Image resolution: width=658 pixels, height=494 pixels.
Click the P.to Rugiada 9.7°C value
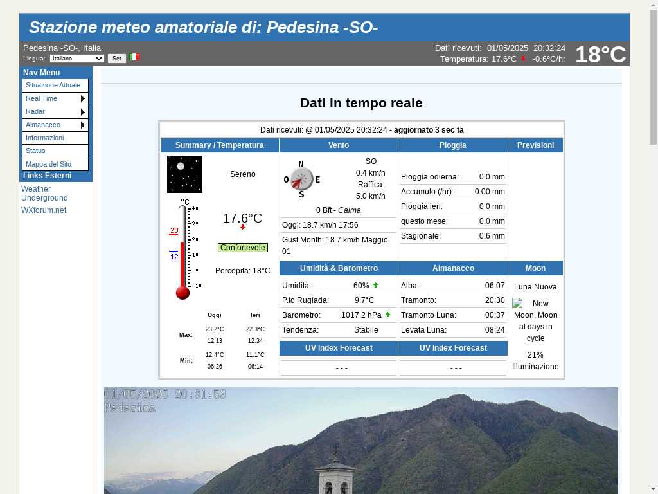pyautogui.click(x=364, y=300)
